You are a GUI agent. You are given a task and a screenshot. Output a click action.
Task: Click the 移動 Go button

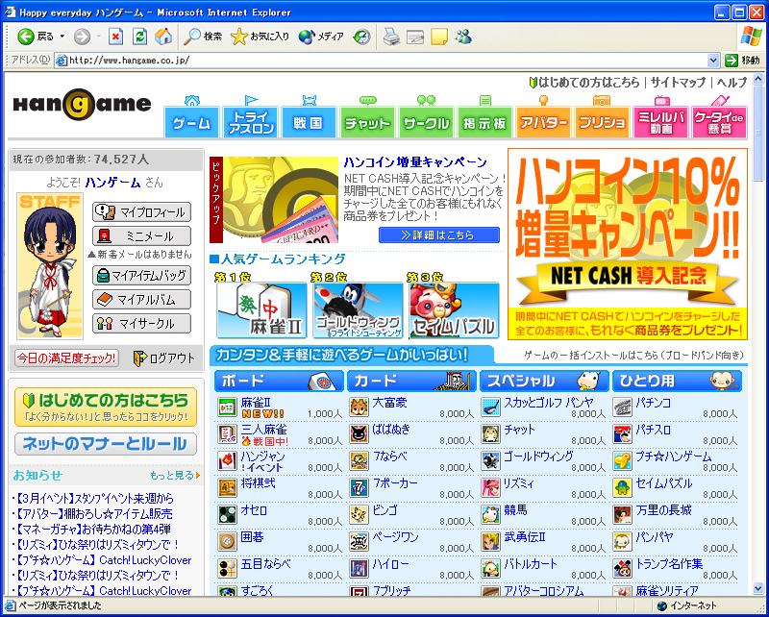coord(742,61)
